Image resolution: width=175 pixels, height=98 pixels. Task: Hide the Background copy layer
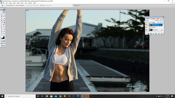146,25
